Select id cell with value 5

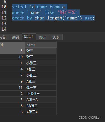pos(12,51)
